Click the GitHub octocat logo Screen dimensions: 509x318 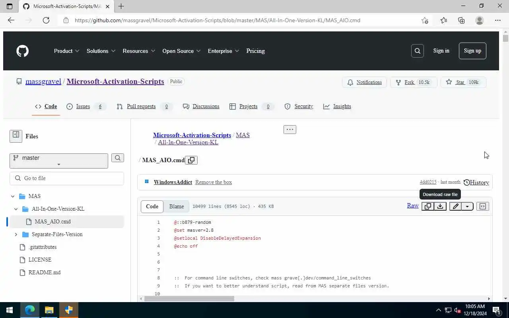point(23,51)
